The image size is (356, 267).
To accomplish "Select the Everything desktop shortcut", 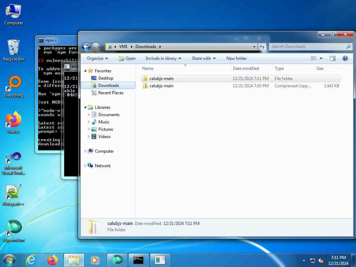I will (14, 87).
